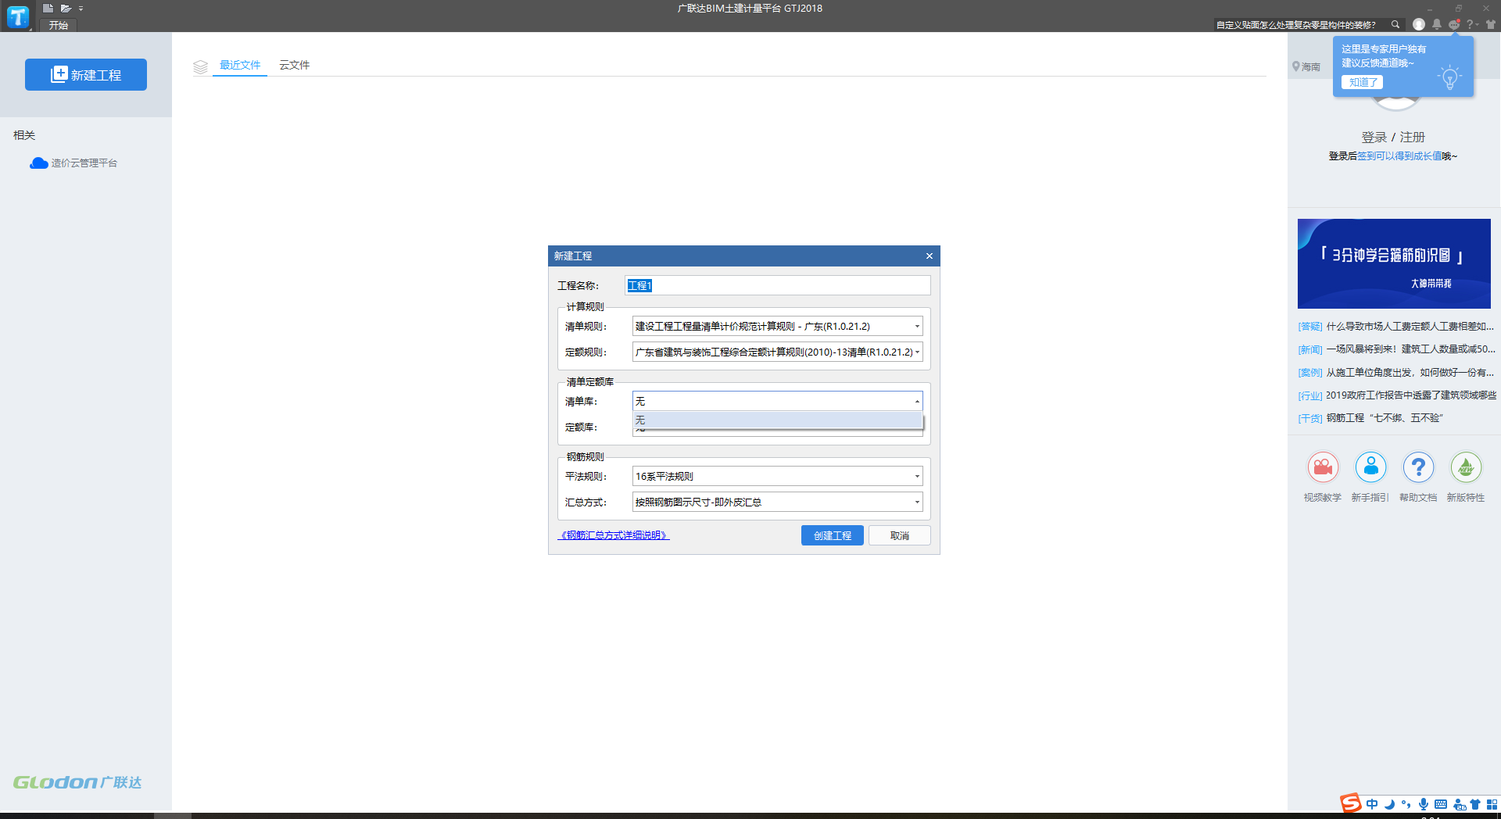This screenshot has width=1501, height=819.
Task: Click the Sogou user account icon
Action: tap(1459, 804)
